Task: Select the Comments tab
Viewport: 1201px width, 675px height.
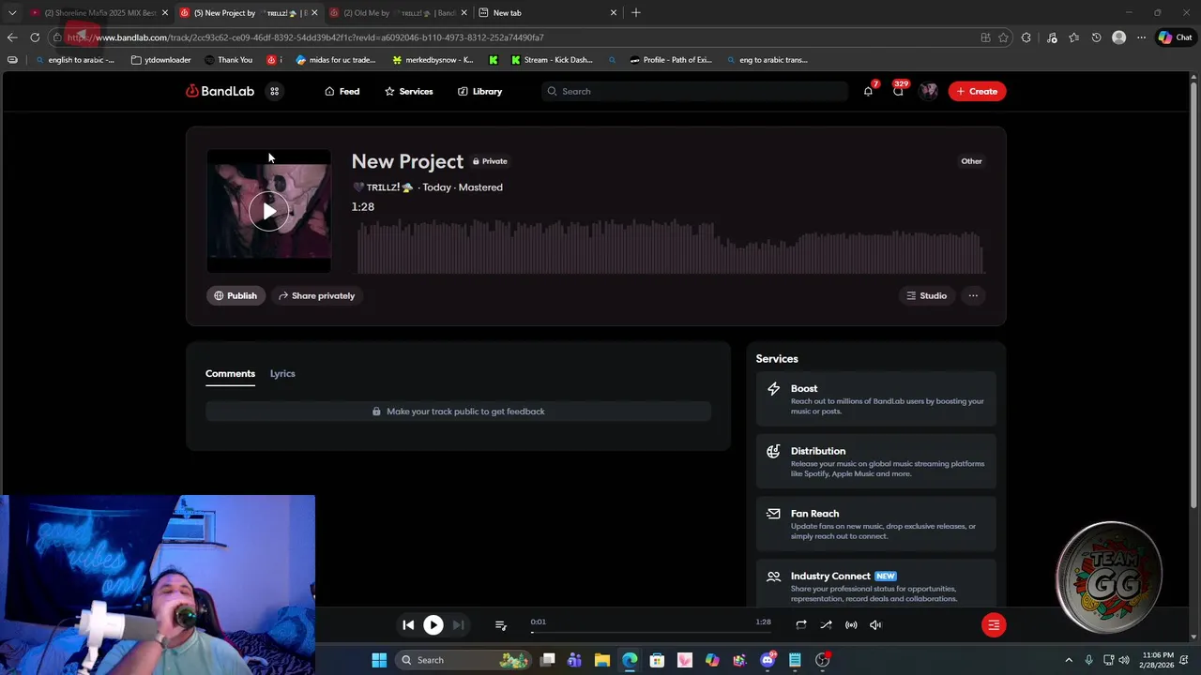Action: [x=230, y=373]
